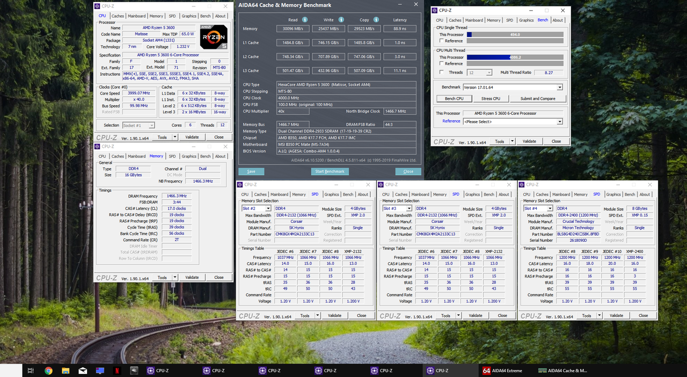Expand Tools arrow in the CPU-Z DRAM timings window
This screenshot has width=687, height=377.
[175, 278]
